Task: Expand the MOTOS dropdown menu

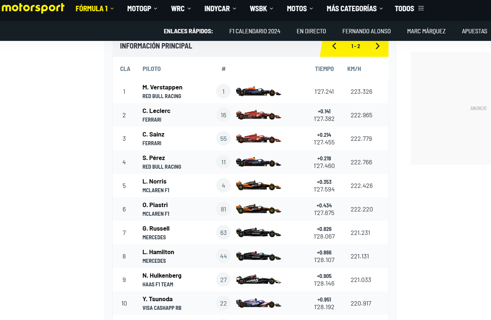Action: pos(300,9)
